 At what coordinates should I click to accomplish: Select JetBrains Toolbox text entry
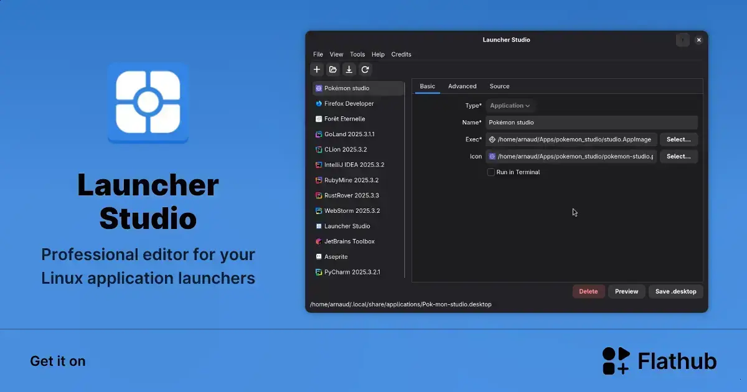(349, 241)
